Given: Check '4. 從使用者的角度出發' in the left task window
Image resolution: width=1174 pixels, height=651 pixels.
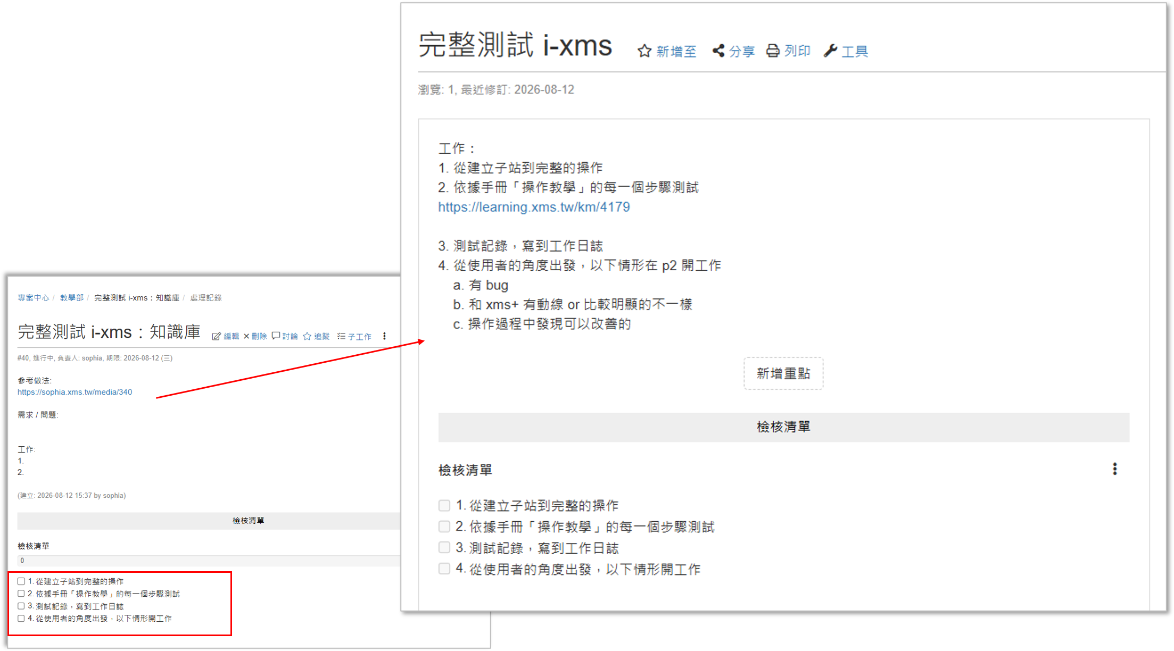Looking at the screenshot, I should point(21,618).
